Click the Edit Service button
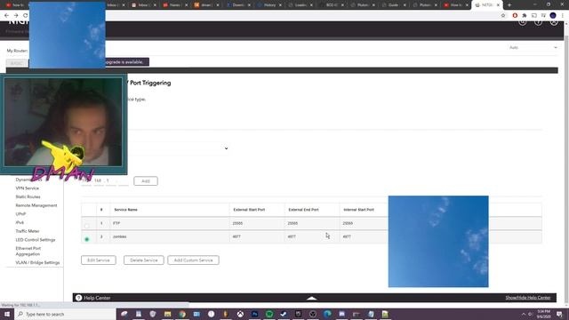Image resolution: width=569 pixels, height=320 pixels. pos(99,260)
